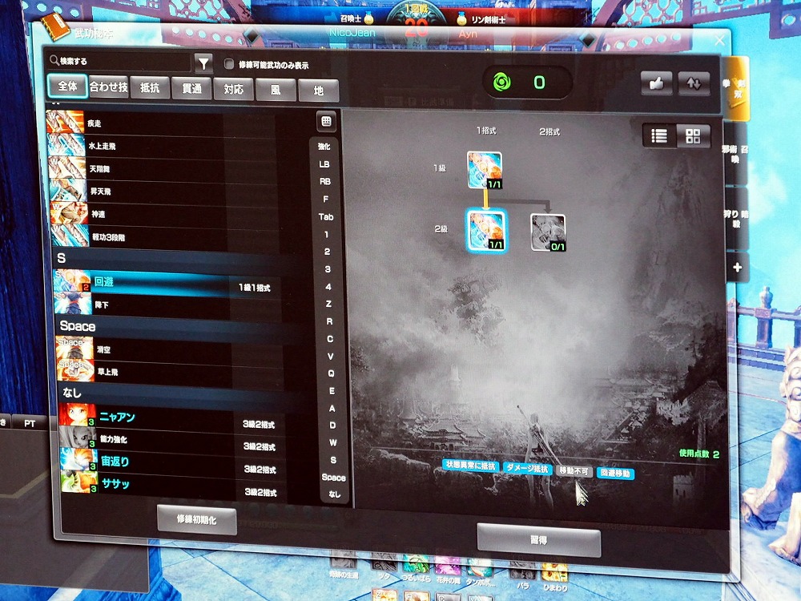801x601 pixels.
Task: Click the ササッ skill icon
Action: tap(79, 482)
